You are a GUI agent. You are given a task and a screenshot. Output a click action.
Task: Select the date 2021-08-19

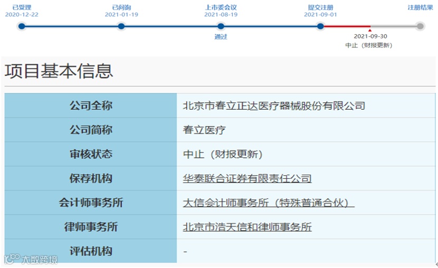click(221, 15)
